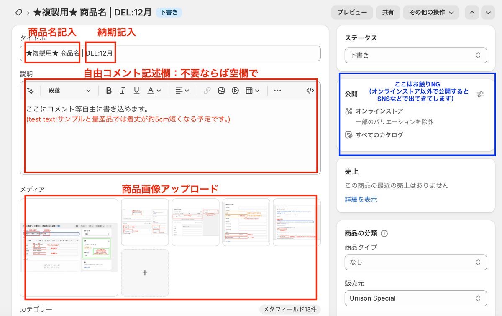Click the add media plus tile

(145, 273)
